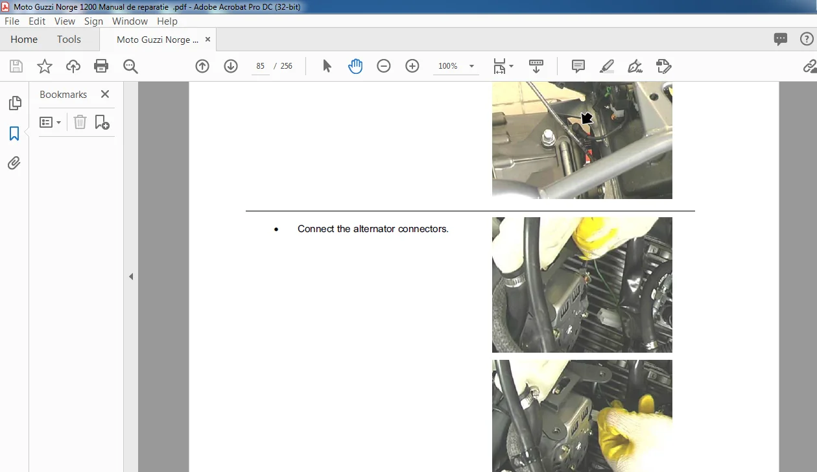The width and height of the screenshot is (817, 472).
Task: Switch to the Tools tab
Action: coord(69,40)
